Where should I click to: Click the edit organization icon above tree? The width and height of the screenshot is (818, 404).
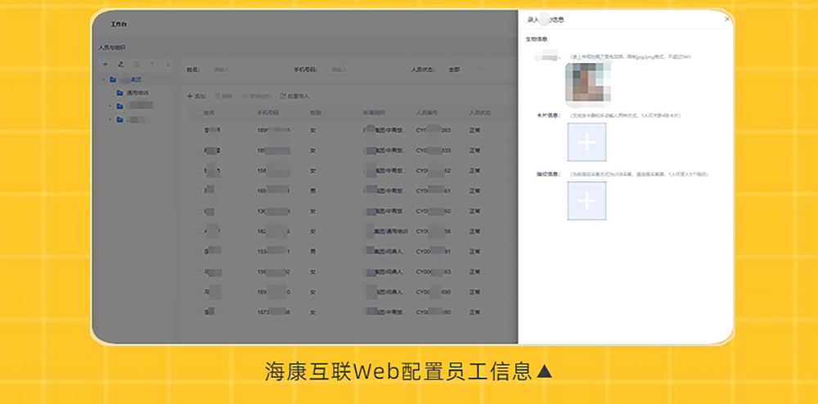pos(121,64)
